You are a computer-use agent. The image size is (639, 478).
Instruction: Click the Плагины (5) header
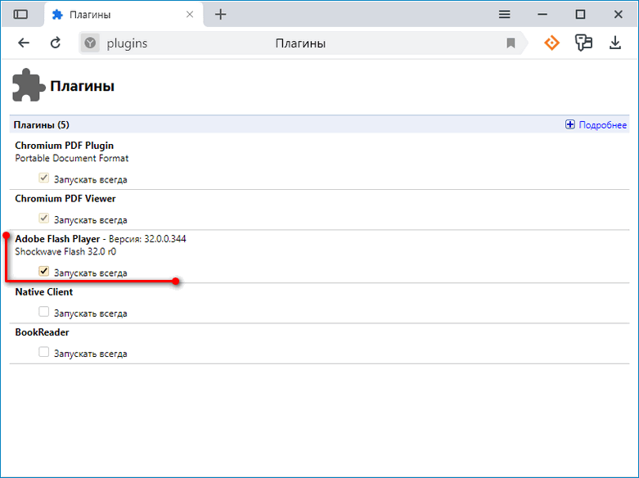[42, 124]
